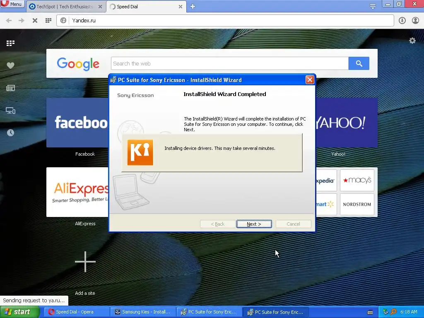
Task: Switch to Samsung Kies Install taskbar item
Action: (x=143, y=312)
